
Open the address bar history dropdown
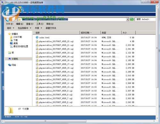click(x=127, y=19)
